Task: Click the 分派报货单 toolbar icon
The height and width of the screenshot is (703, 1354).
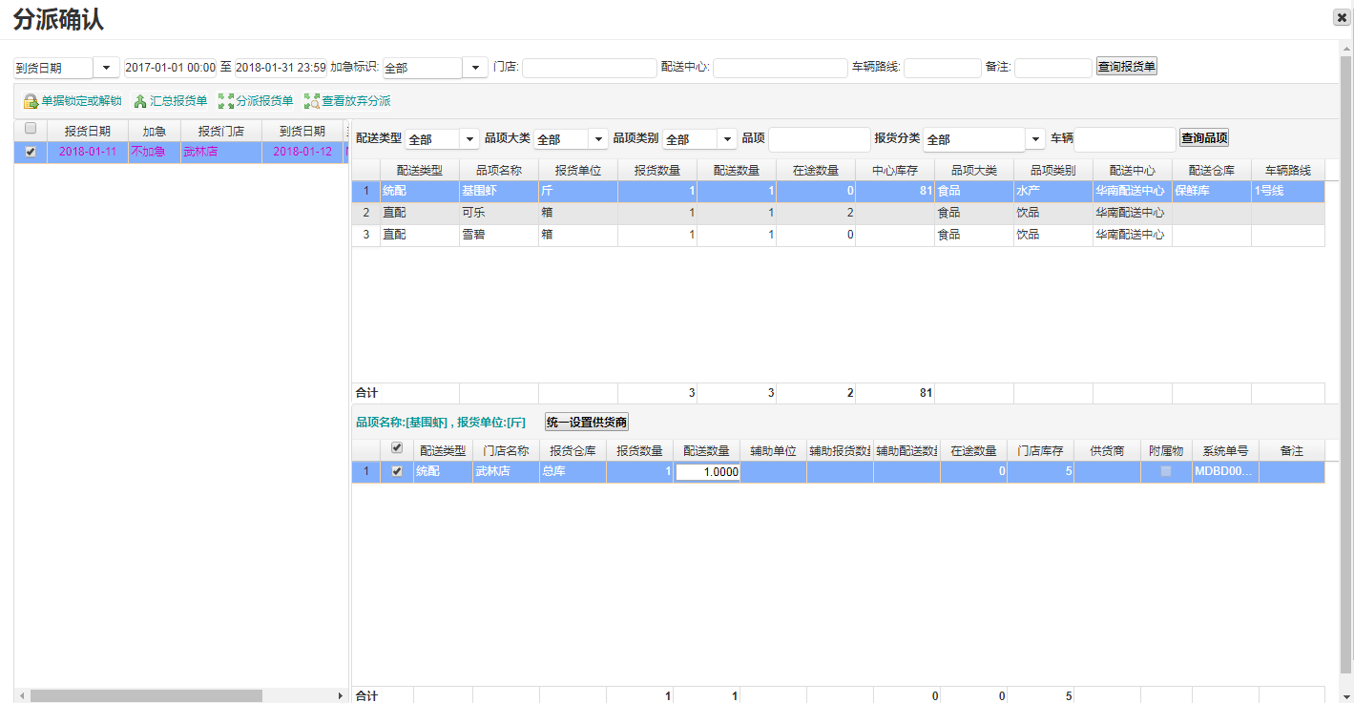Action: point(226,101)
